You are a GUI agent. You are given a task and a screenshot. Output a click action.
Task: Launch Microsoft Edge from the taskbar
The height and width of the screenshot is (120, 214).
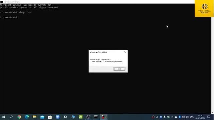coord(27,117)
